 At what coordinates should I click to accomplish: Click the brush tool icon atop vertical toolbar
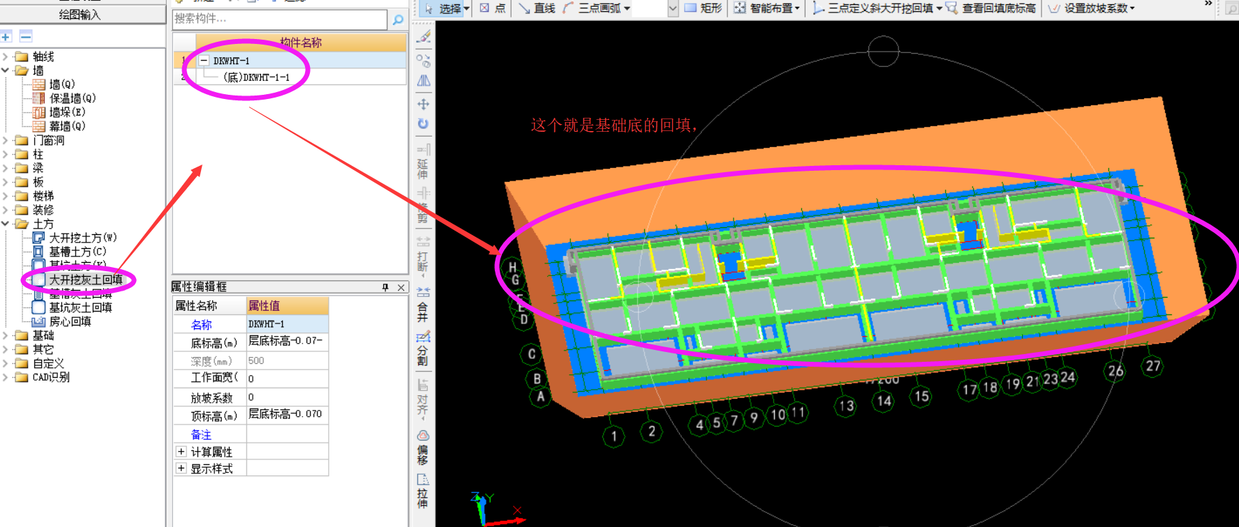[x=424, y=37]
